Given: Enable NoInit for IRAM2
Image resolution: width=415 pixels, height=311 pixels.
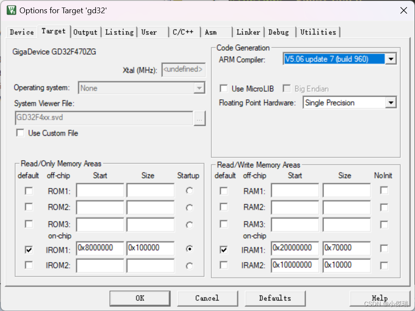Looking at the screenshot, I should pyautogui.click(x=384, y=266).
